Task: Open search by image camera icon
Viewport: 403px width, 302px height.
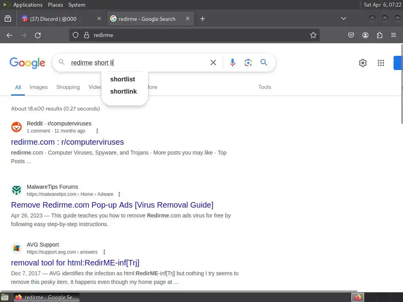Action: [248, 63]
